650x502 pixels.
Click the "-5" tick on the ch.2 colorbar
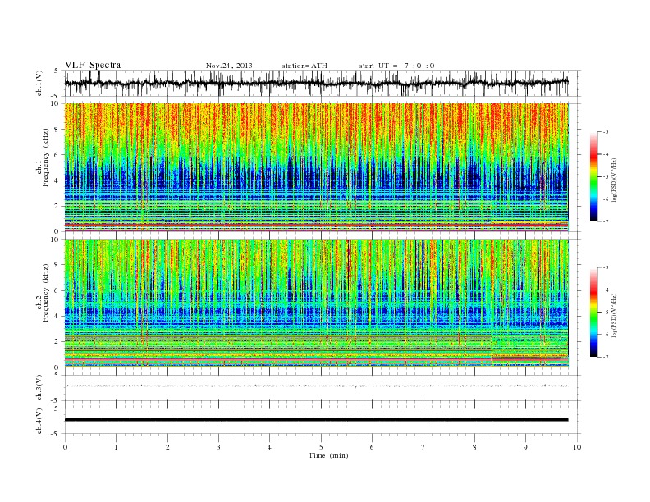pyautogui.click(x=605, y=312)
